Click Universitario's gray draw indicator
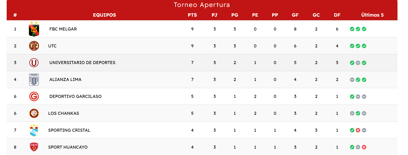This screenshot has height=155, width=408. tap(358, 63)
